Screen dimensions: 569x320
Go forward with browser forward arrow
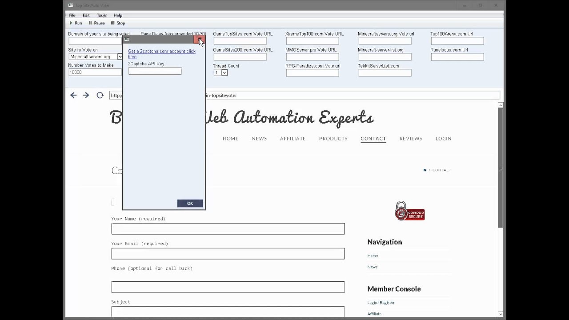(86, 95)
